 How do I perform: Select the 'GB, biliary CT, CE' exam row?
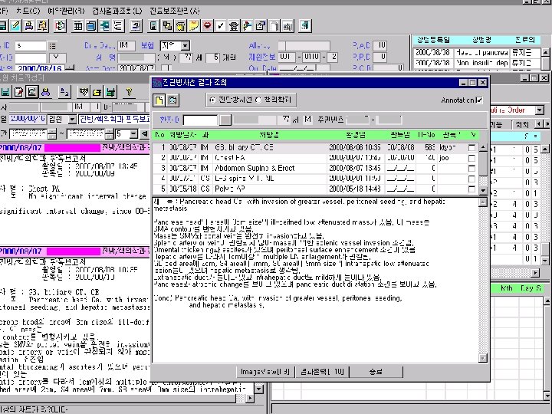[317, 148]
